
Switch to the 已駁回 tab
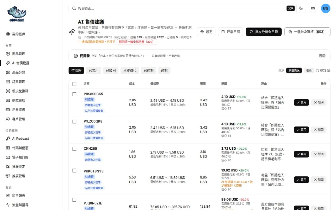click(x=111, y=70)
